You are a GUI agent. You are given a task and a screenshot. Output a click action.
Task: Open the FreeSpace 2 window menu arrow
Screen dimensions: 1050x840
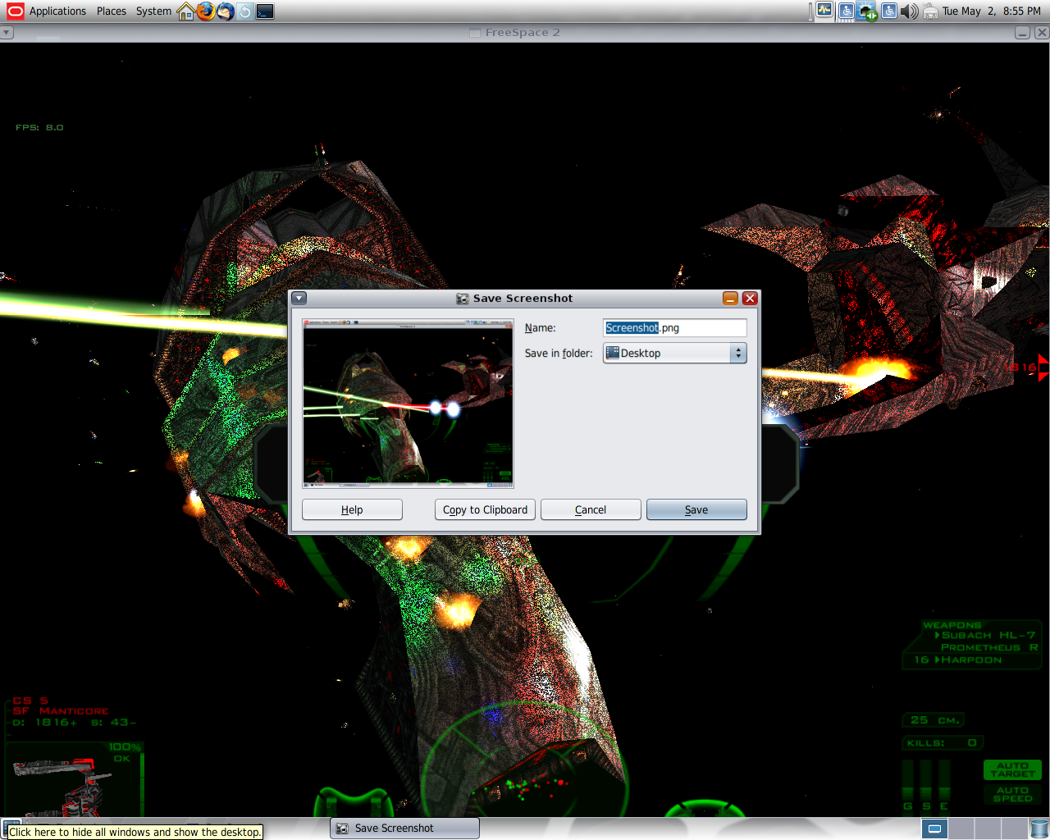pos(7,33)
